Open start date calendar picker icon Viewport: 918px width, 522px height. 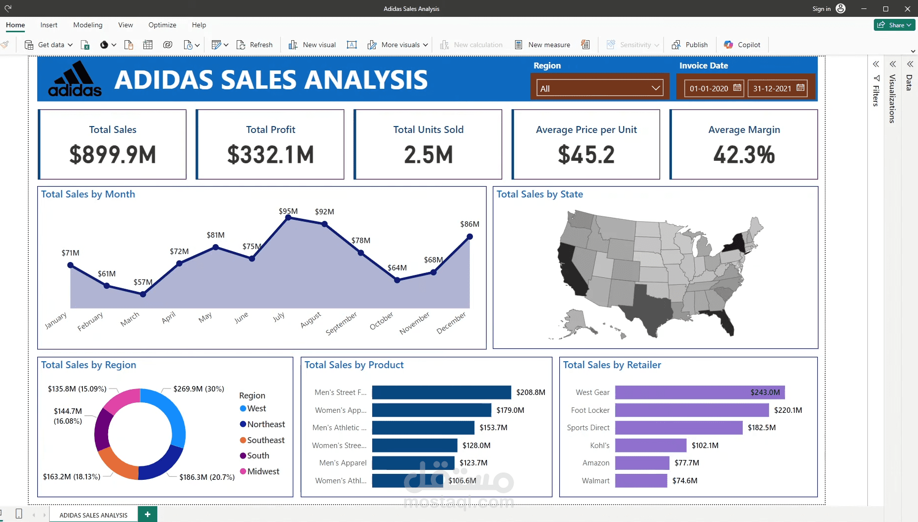(737, 88)
